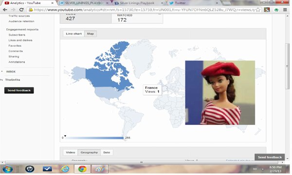Select the Line chart view
The height and width of the screenshot is (175, 292).
tap(74, 34)
